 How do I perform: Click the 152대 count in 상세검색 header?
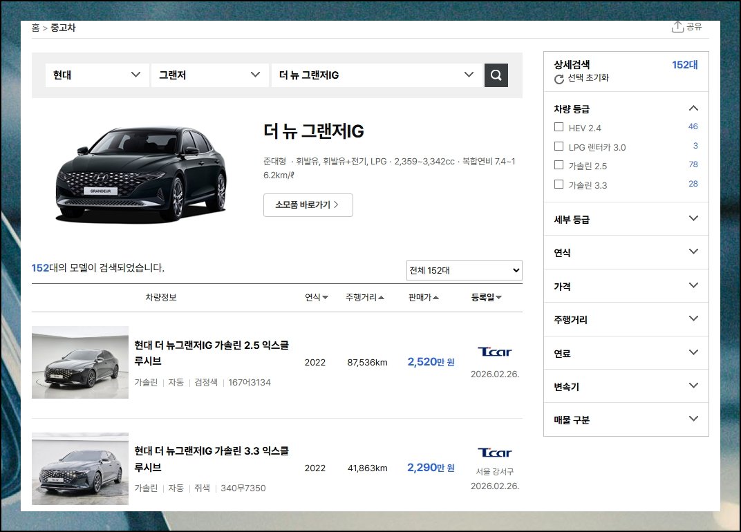tap(685, 65)
